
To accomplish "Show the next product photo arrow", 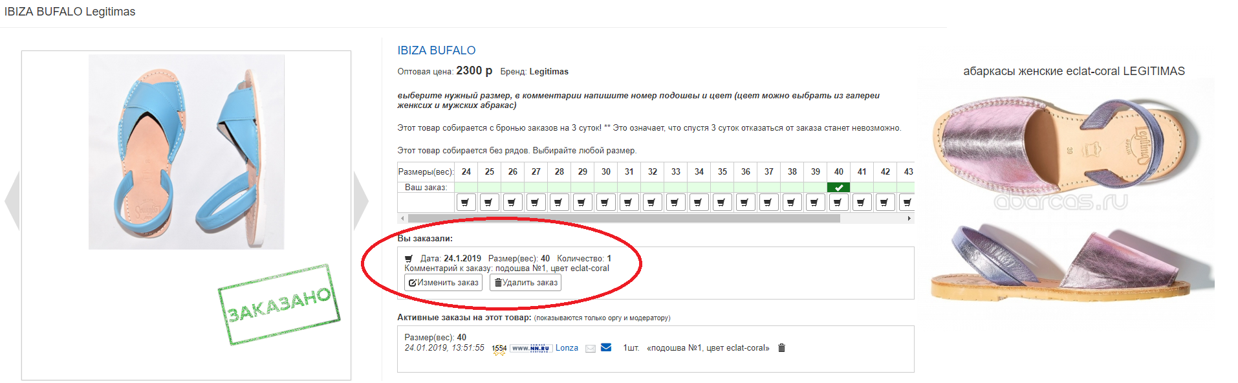I will tap(361, 201).
